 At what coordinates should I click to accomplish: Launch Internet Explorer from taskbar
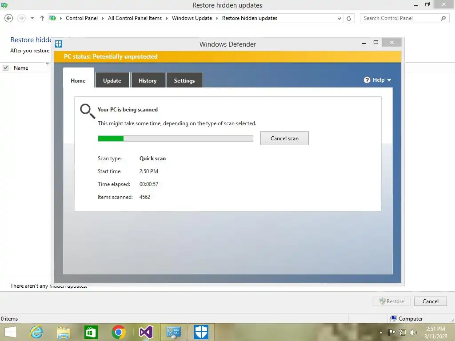pyautogui.click(x=36, y=332)
